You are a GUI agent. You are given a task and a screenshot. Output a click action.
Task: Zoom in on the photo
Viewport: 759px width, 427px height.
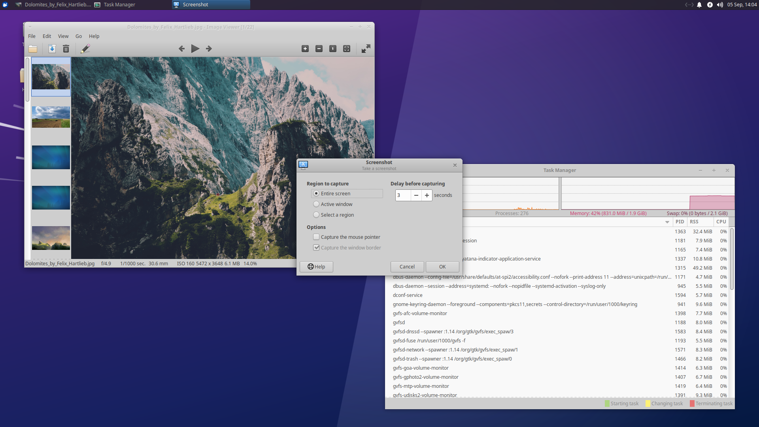coord(305,49)
